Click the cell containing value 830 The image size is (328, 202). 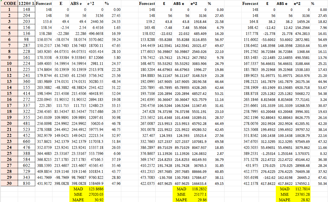(x=26, y=183)
